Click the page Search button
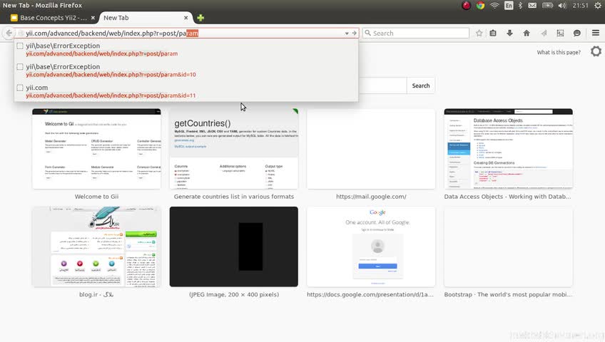This screenshot has height=342, width=605. point(420,85)
